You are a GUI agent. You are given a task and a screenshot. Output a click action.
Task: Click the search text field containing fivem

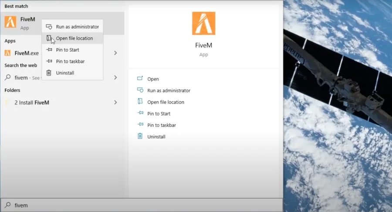(x=142, y=205)
